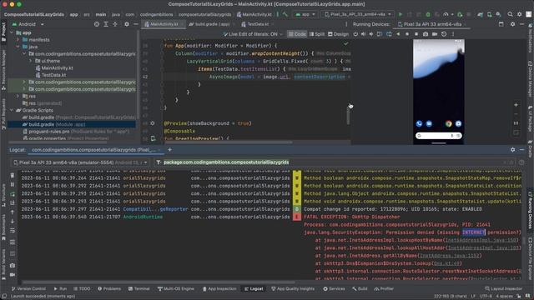Open Project panel settings gear

coord(127,24)
